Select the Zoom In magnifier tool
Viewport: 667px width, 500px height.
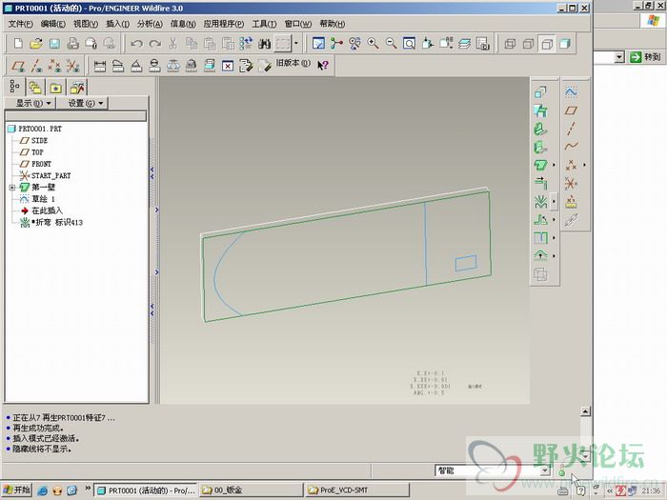click(x=373, y=44)
